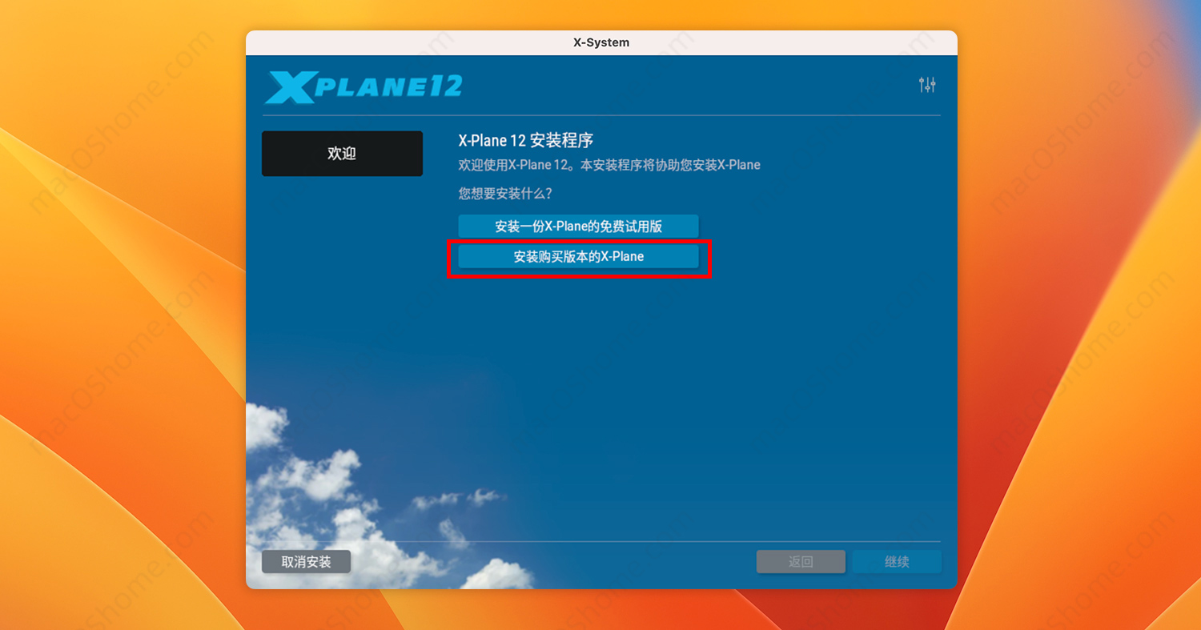Click the X-Plane 12 安装程序 heading

pyautogui.click(x=525, y=141)
